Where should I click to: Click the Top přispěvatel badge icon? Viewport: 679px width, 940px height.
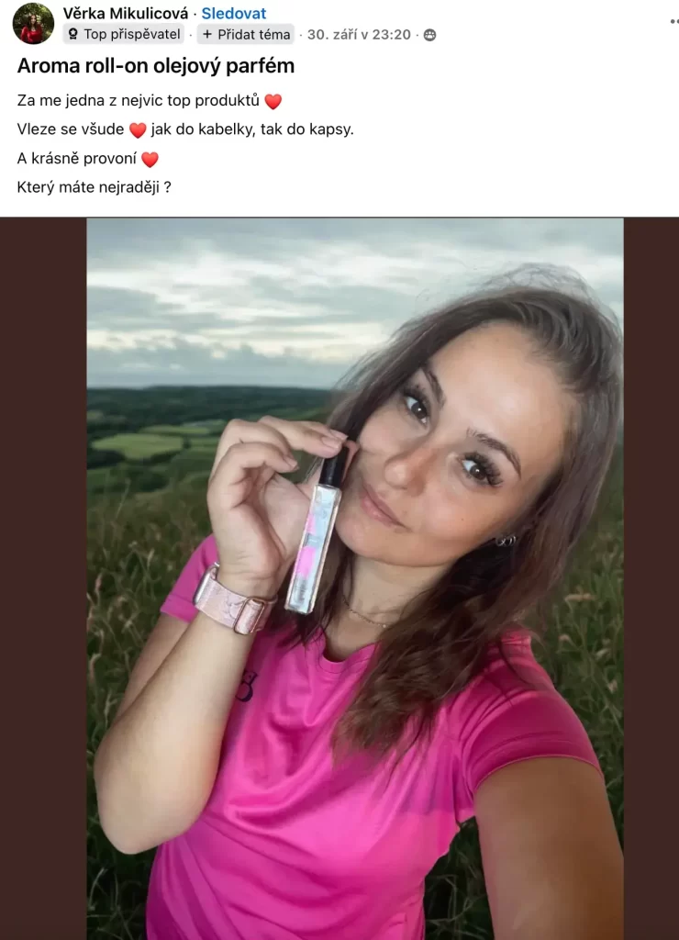tap(73, 35)
